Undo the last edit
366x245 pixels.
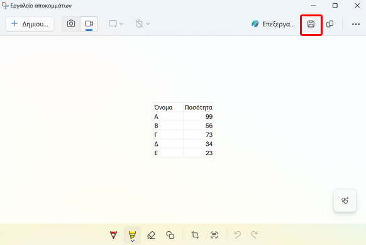(x=237, y=235)
